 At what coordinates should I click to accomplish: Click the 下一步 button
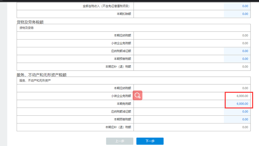click(x=150, y=141)
